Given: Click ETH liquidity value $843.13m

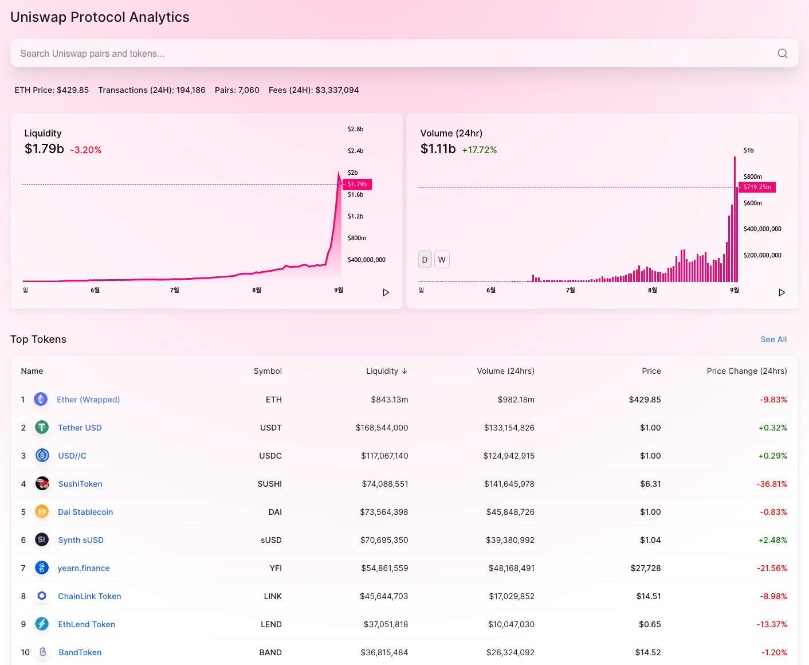Looking at the screenshot, I should click(x=390, y=400).
